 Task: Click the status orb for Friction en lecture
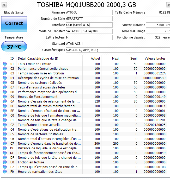coord(5,162)
